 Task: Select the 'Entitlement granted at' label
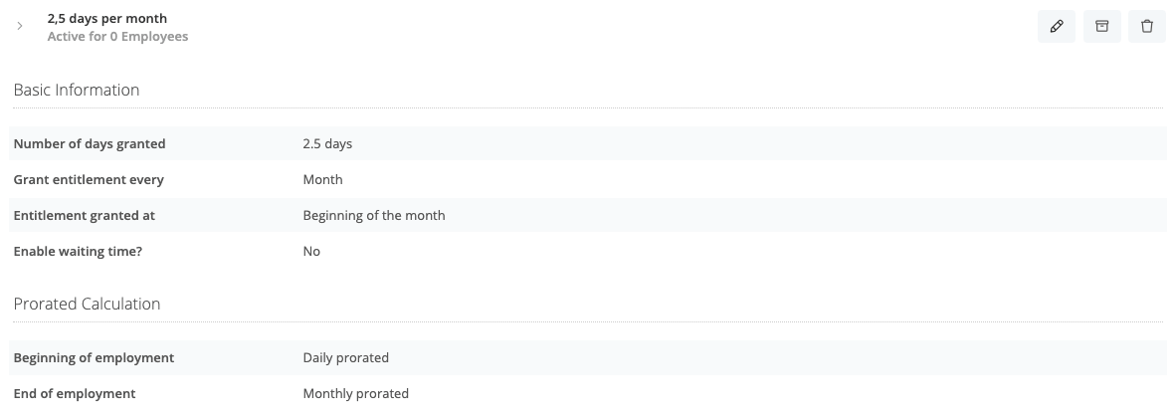point(84,215)
